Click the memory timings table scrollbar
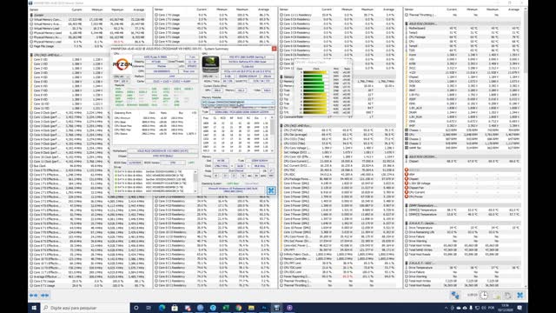The image size is (556, 313). click(272, 134)
